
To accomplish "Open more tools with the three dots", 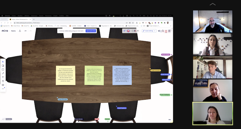I will tap(3, 89).
